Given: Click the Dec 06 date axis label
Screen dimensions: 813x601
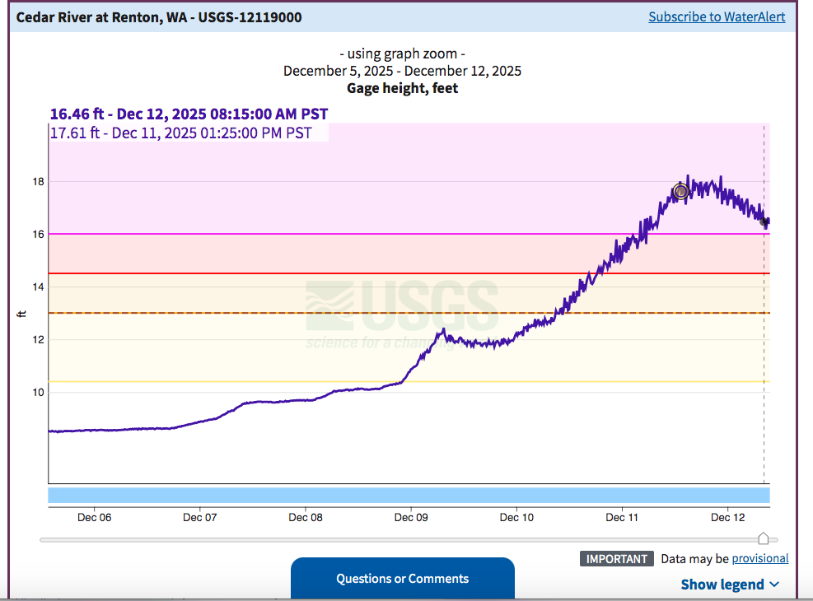Looking at the screenshot, I should click(x=95, y=517).
